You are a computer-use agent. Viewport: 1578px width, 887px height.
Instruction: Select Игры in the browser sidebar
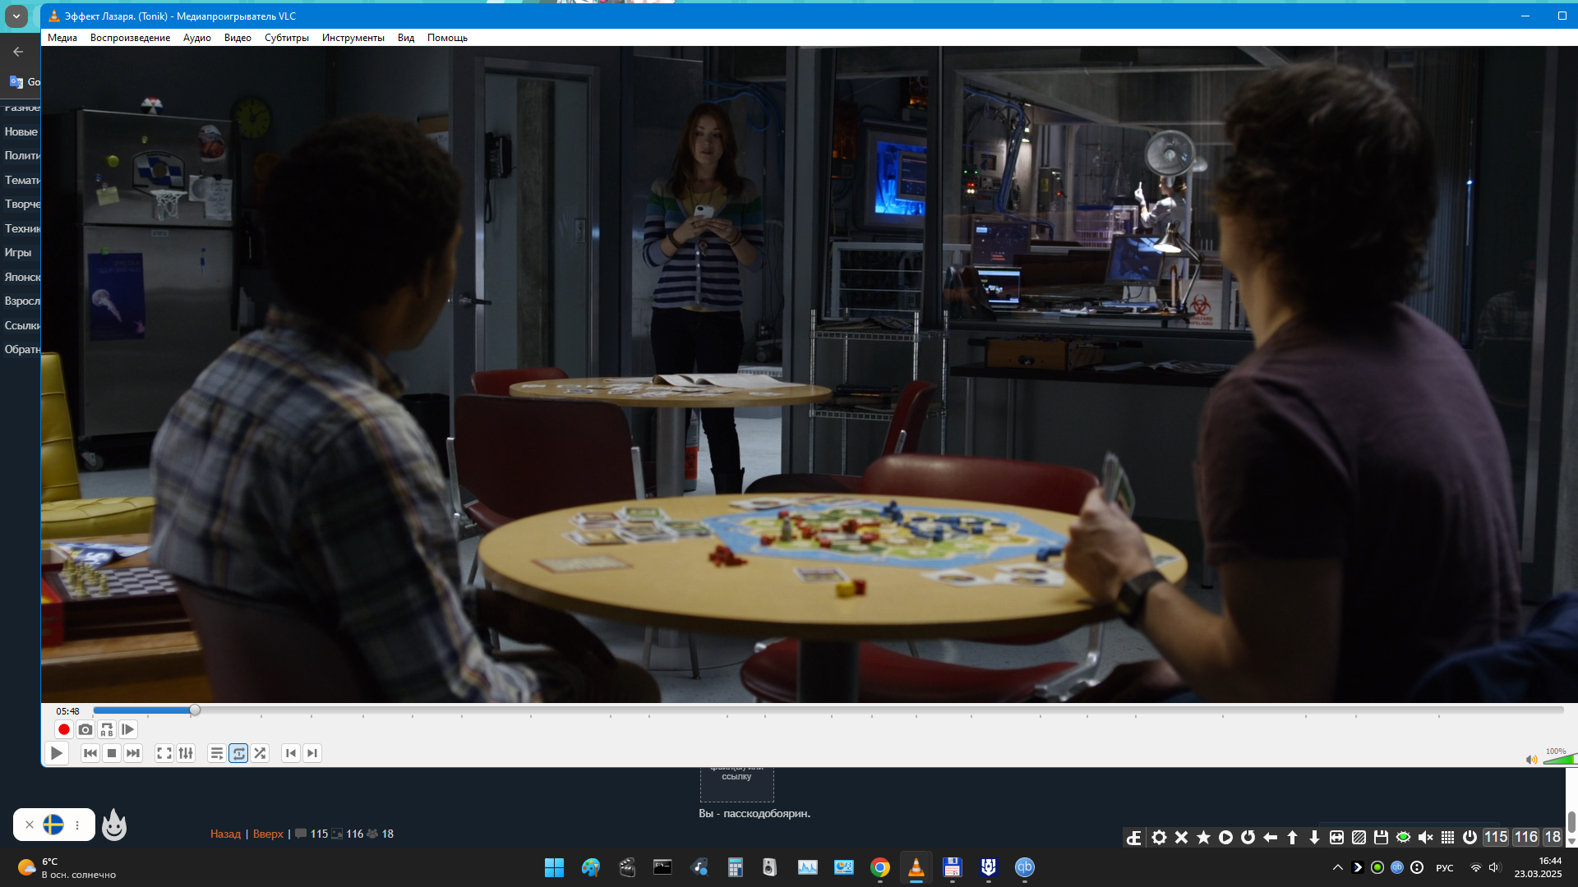tap(18, 252)
